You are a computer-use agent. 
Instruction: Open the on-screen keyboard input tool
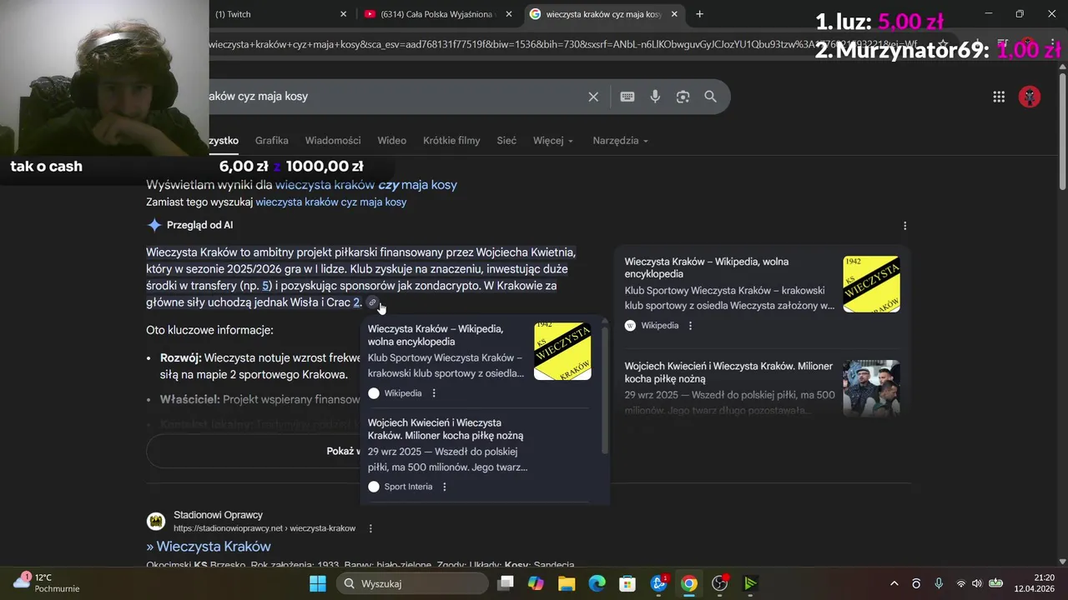627,97
